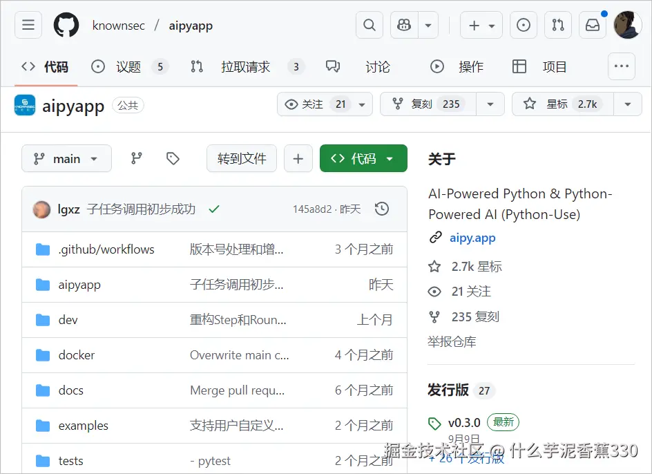Open the lgxz author link
This screenshot has height=474, width=652.
pos(68,209)
